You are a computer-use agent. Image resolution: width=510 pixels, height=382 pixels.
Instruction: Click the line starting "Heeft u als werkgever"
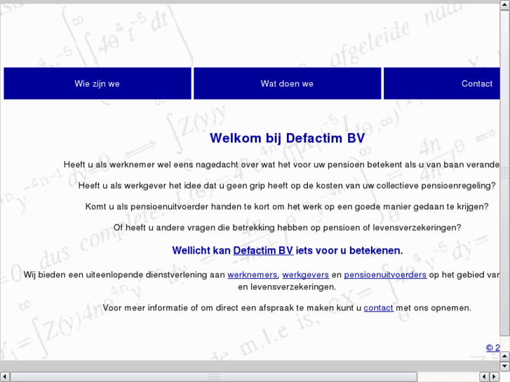point(287,186)
